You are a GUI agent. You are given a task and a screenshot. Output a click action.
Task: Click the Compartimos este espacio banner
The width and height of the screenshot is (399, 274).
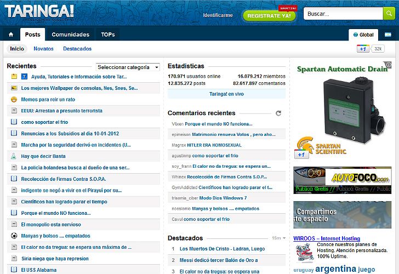click(x=342, y=215)
